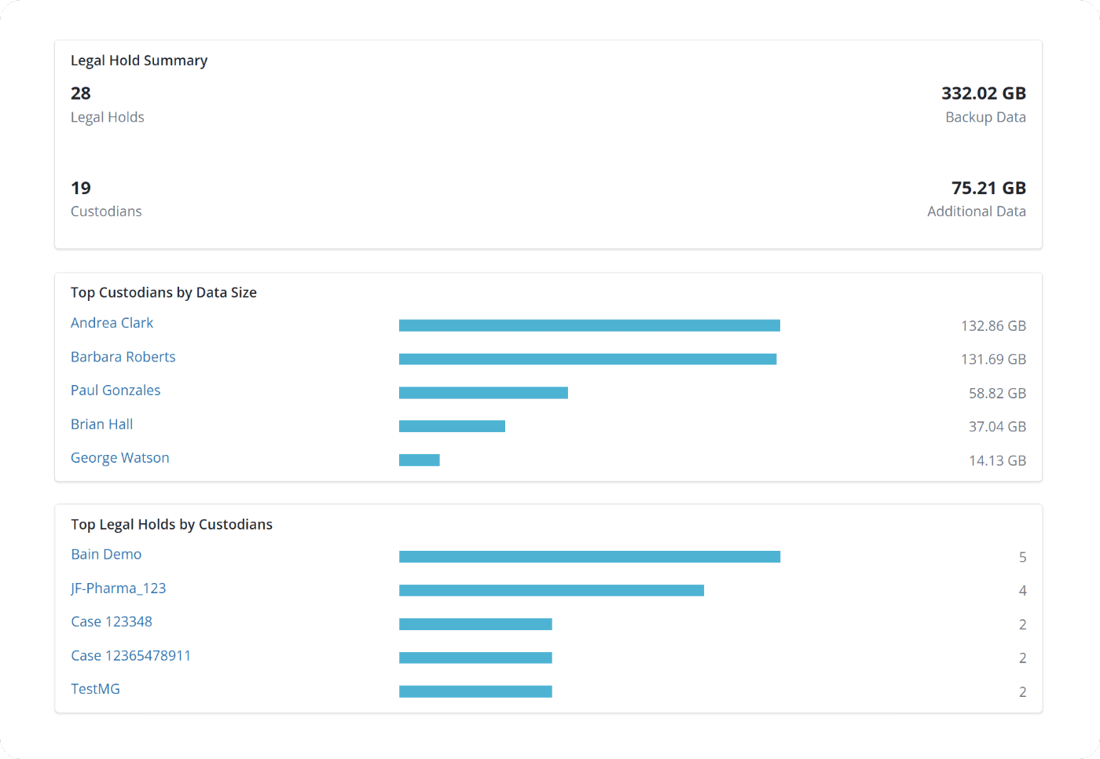
Task: Open Barbara Roberts custodian link
Action: tap(123, 357)
